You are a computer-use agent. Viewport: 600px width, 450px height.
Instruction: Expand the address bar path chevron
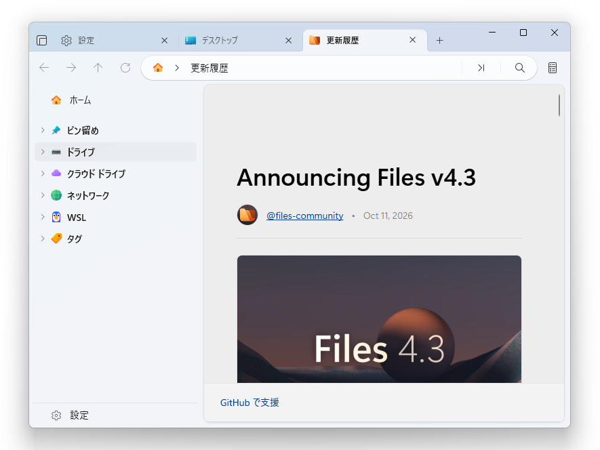[x=177, y=68]
